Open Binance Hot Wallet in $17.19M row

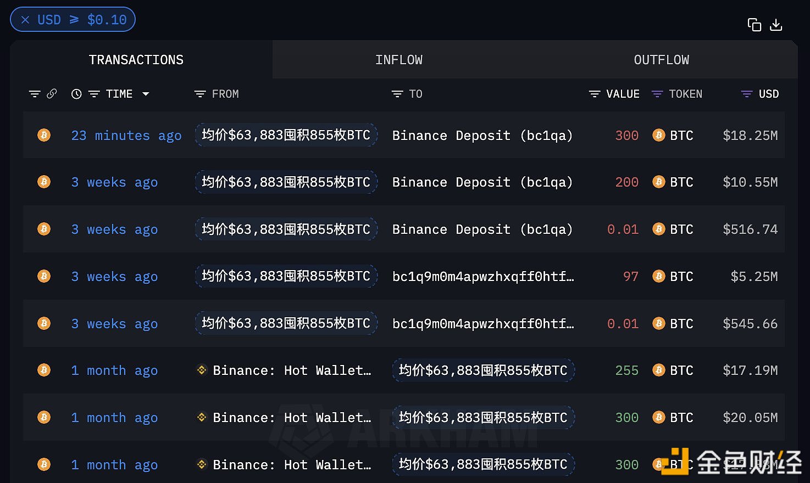click(284, 370)
